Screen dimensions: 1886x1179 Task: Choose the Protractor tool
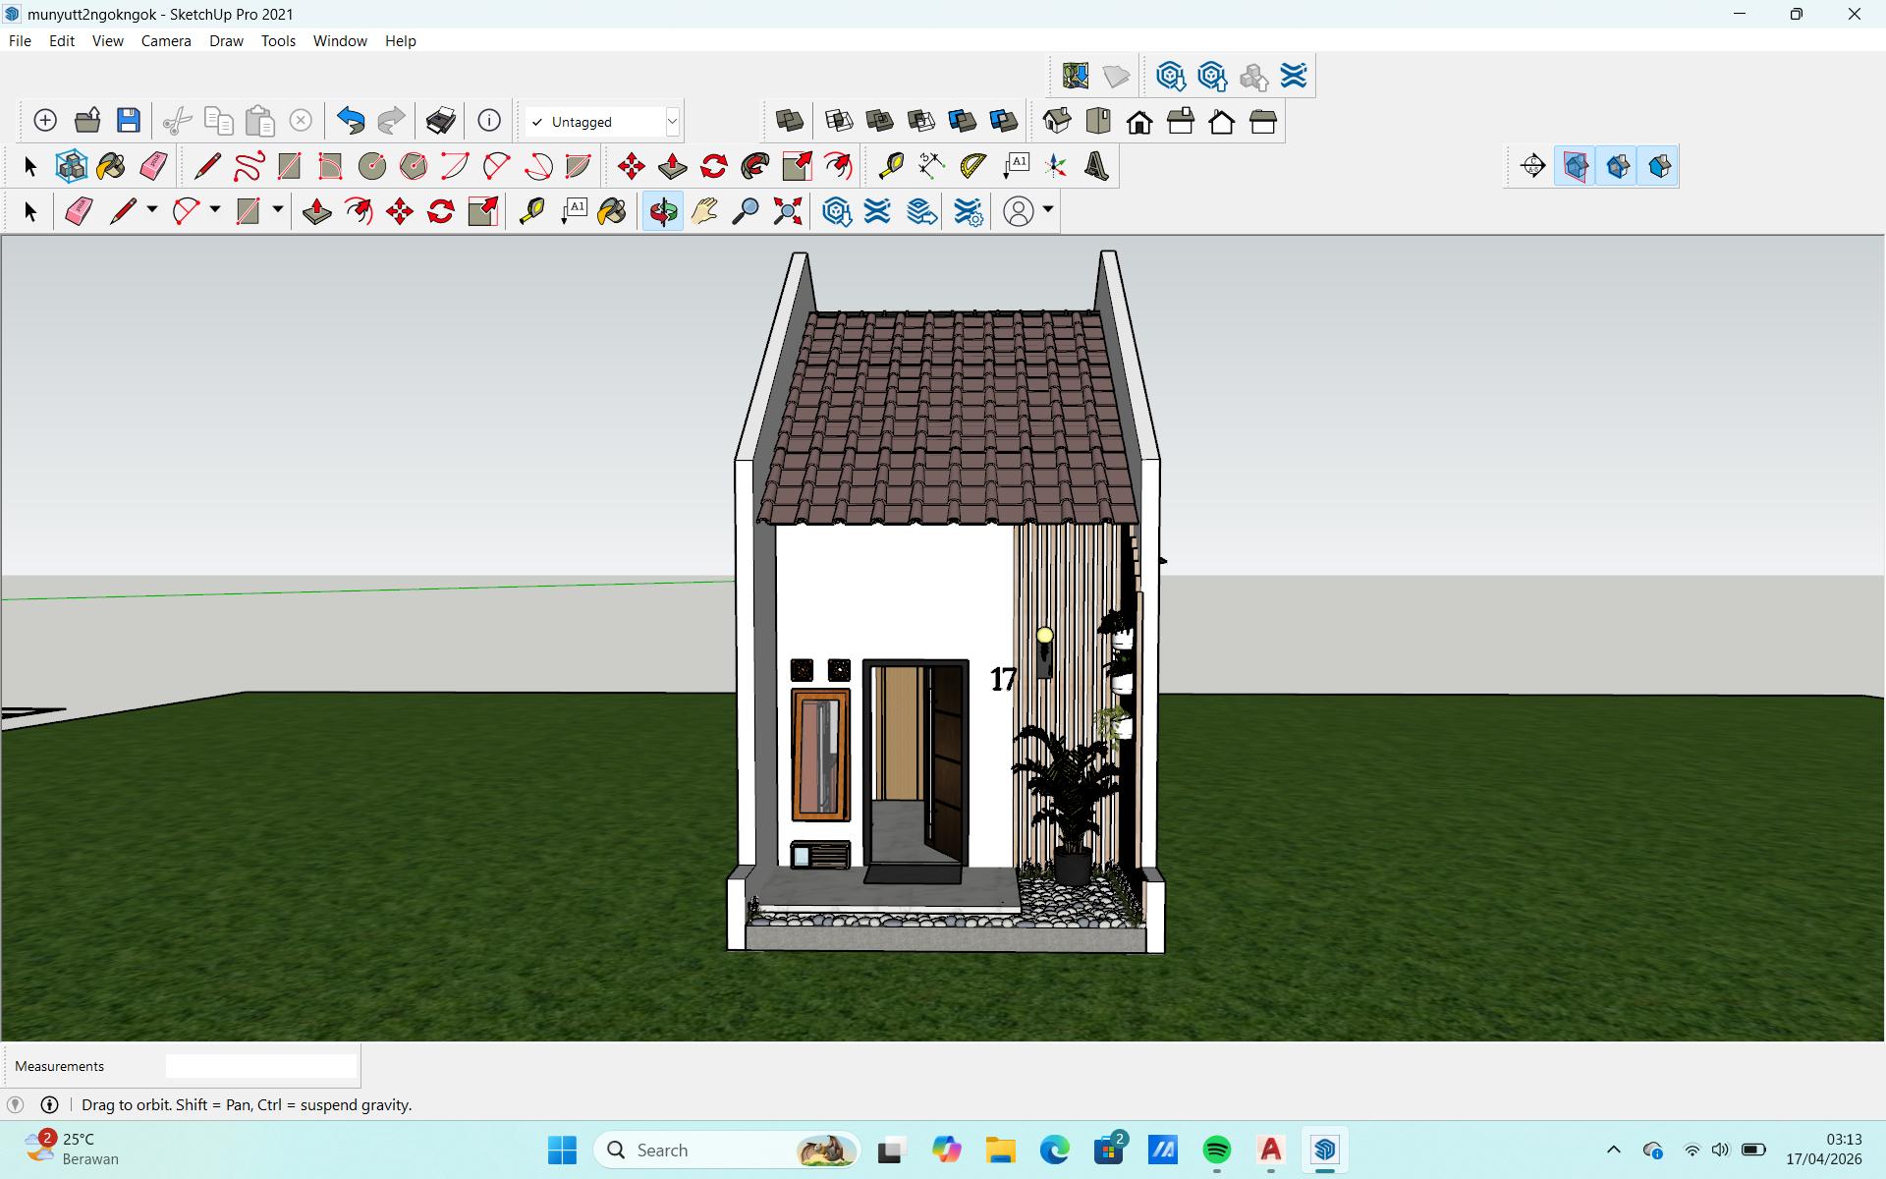(972, 166)
